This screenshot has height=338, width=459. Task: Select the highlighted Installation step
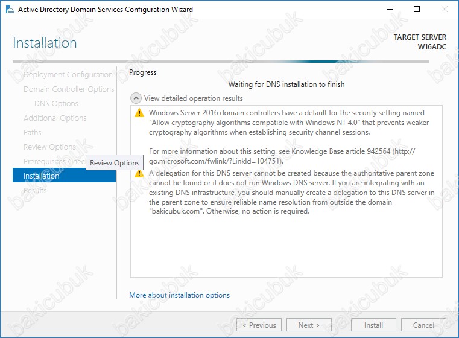coord(64,176)
